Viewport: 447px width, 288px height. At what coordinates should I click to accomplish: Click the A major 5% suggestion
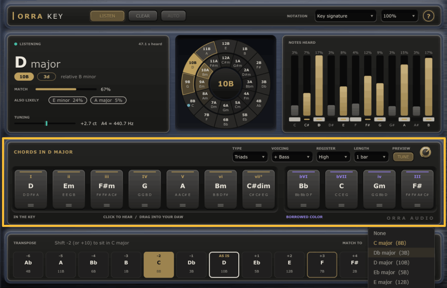tap(108, 100)
